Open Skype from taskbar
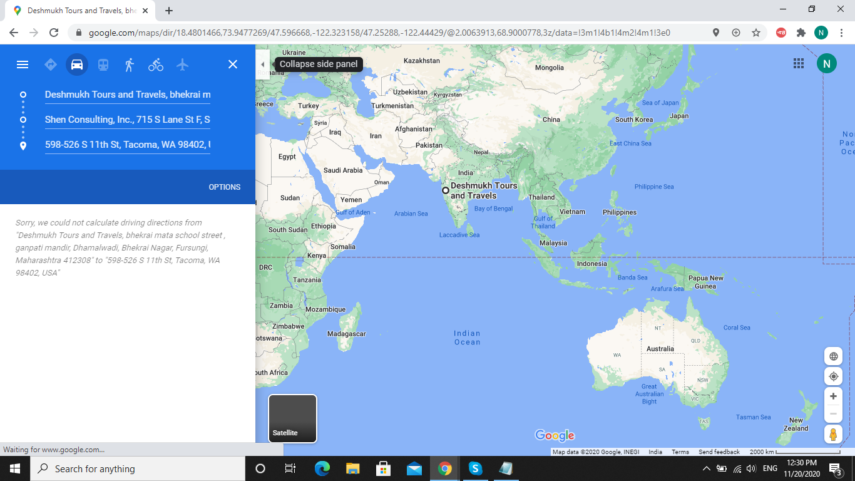 tap(476, 468)
